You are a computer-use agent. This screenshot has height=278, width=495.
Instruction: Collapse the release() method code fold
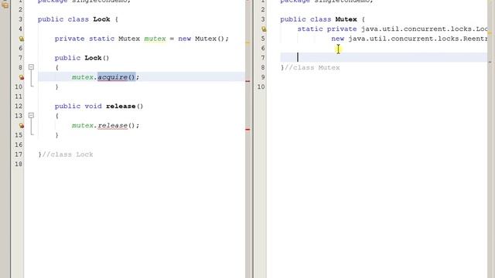(x=31, y=116)
